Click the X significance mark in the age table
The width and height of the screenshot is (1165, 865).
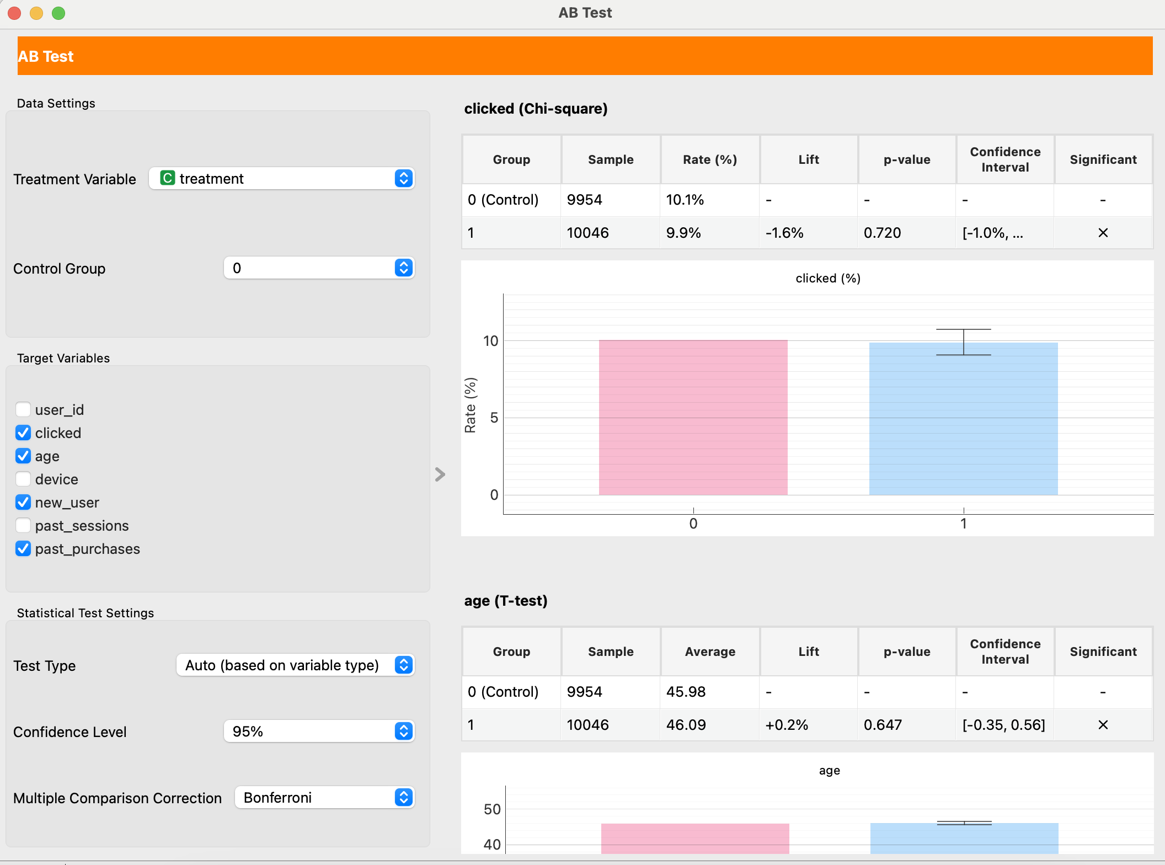click(x=1103, y=725)
